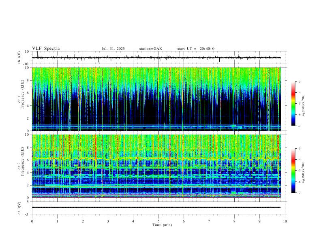Click time axis tick label '10'
The width and height of the screenshot is (321, 248).
coord(285,221)
